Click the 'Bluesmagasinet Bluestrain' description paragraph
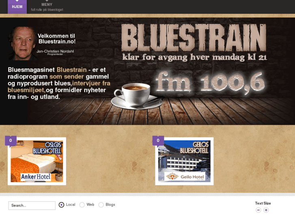Image resolution: width=295 pixels, height=221 pixels. [59, 83]
